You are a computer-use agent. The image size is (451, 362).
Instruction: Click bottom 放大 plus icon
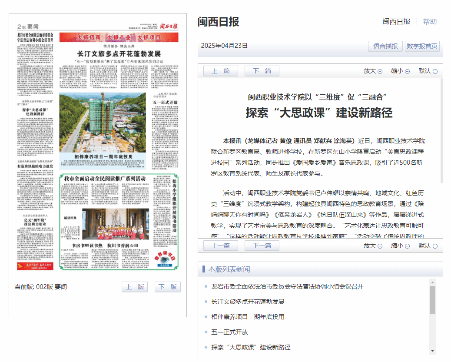(x=380, y=246)
